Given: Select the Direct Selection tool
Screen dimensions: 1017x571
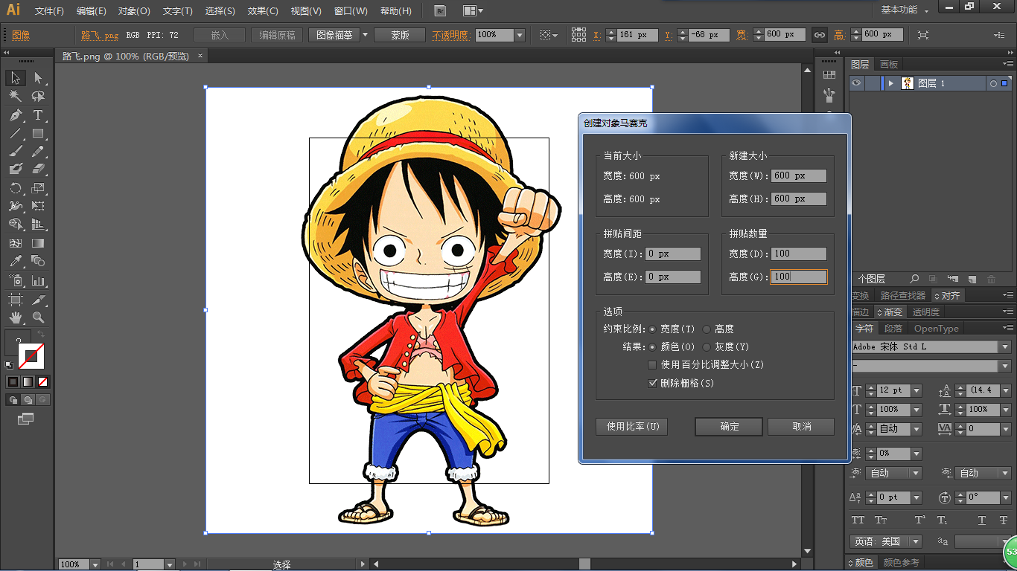Looking at the screenshot, I should (38, 78).
